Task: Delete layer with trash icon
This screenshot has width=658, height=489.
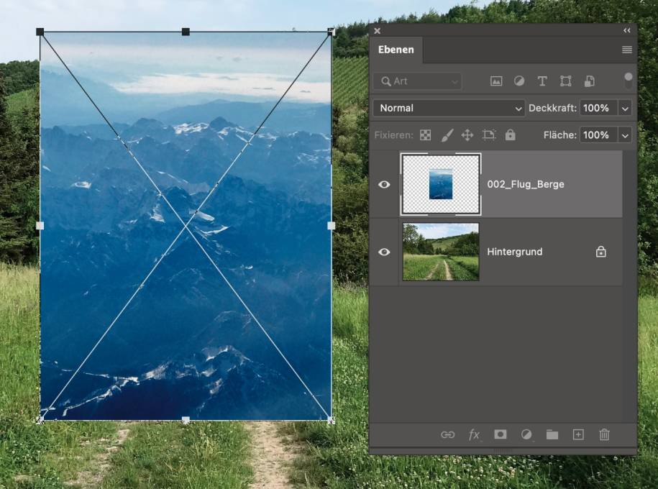Action: [604, 434]
